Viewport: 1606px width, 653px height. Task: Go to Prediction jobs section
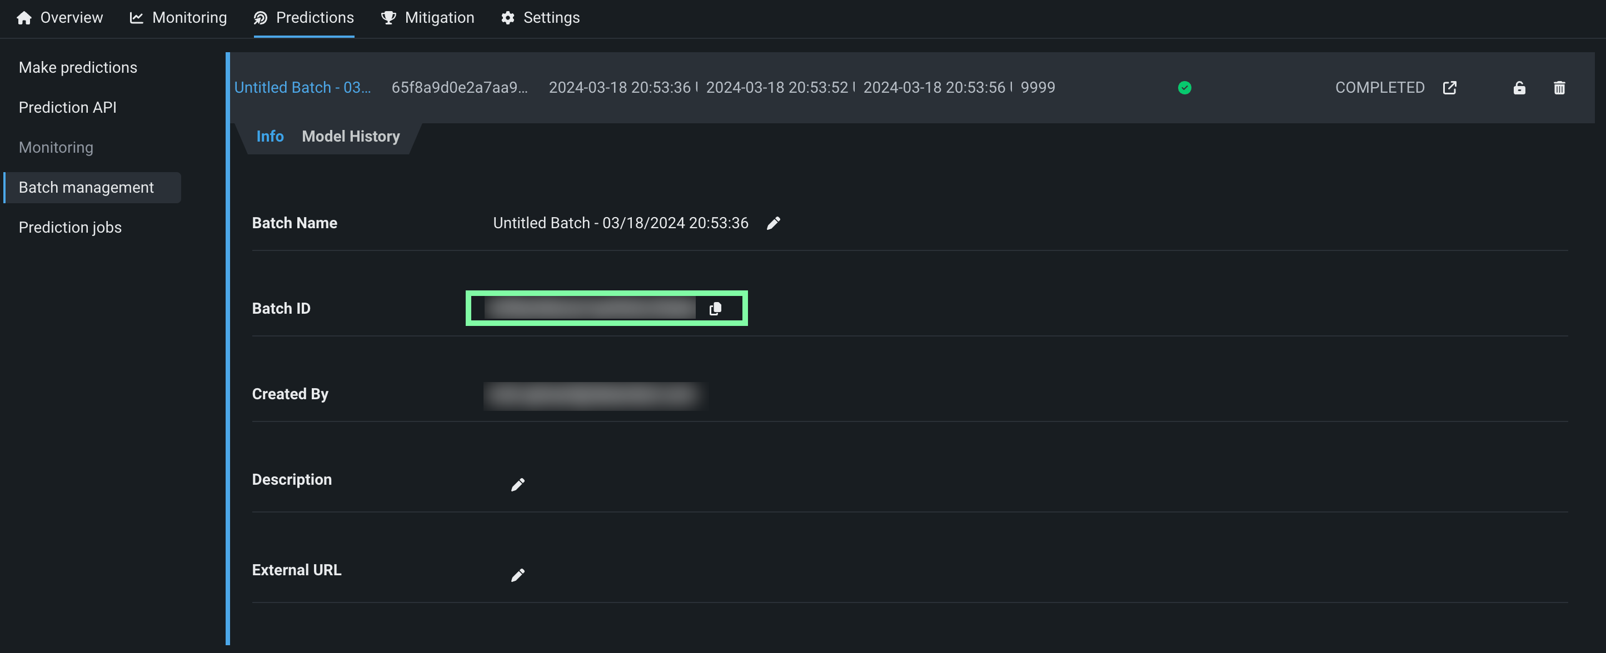pos(70,228)
